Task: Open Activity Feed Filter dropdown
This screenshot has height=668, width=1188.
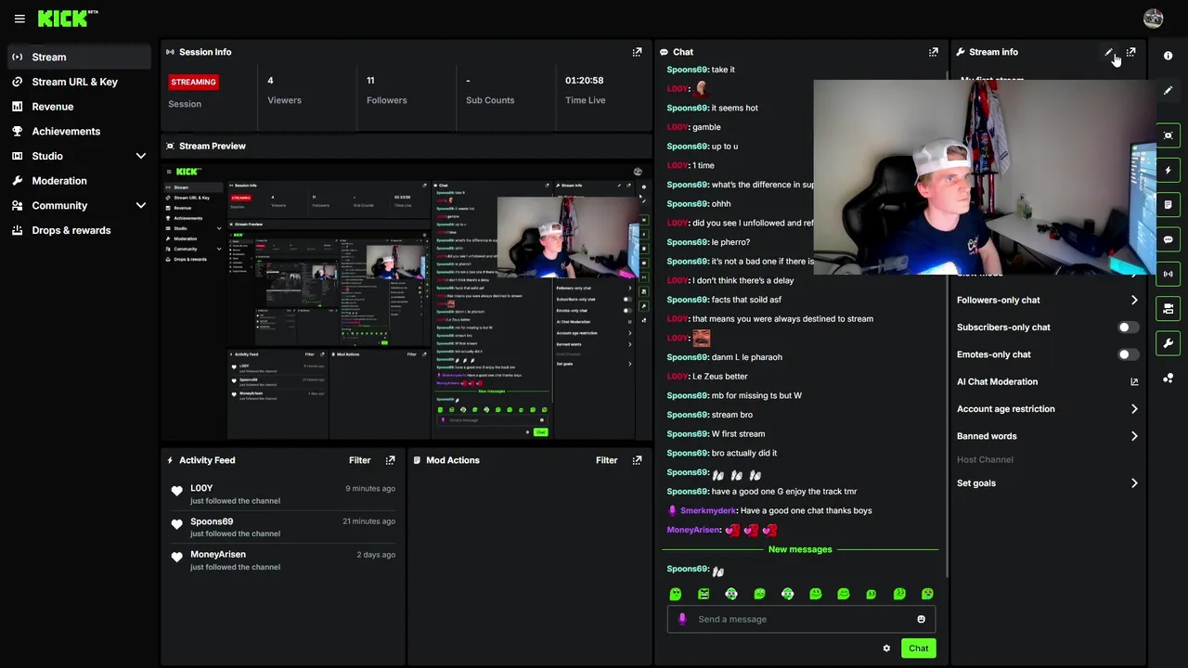Action: pyautogui.click(x=359, y=460)
